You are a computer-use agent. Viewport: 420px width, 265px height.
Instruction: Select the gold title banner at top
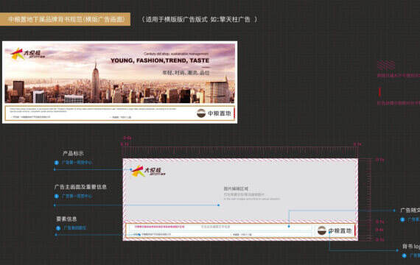pyautogui.click(x=65, y=19)
